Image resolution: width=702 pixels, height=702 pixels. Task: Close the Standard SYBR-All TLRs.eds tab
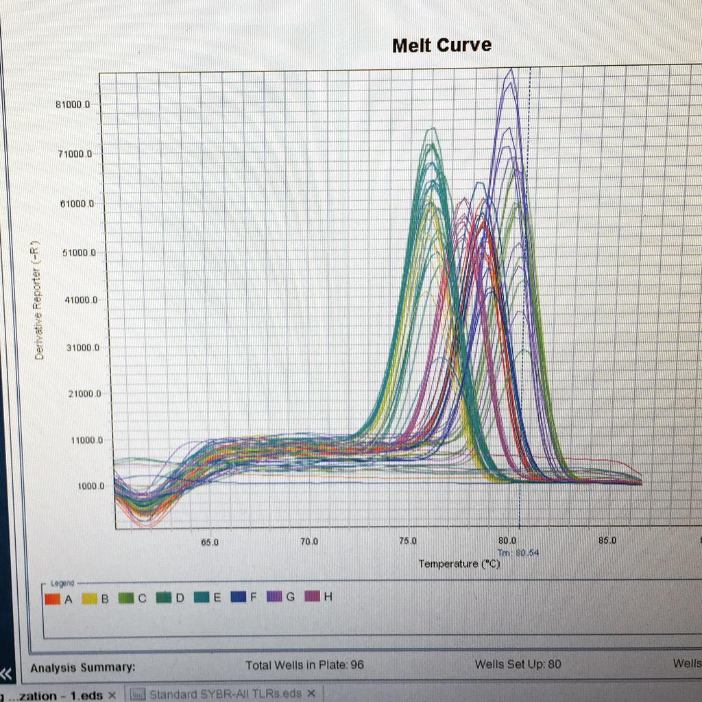tap(312, 694)
